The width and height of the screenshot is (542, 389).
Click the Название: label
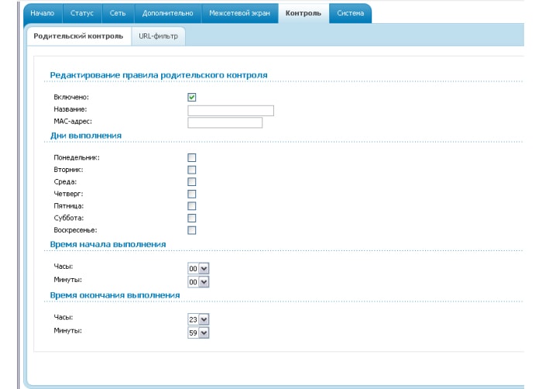[x=70, y=109]
